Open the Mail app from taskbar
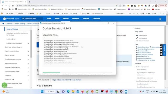The width and height of the screenshot is (168, 94). click(78, 91)
